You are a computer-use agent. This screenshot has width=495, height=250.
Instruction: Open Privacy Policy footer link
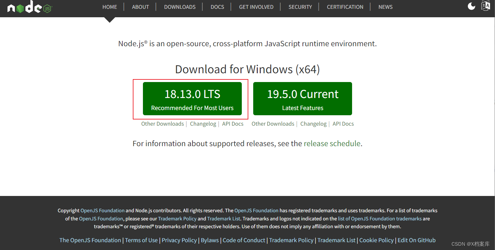coord(179,240)
